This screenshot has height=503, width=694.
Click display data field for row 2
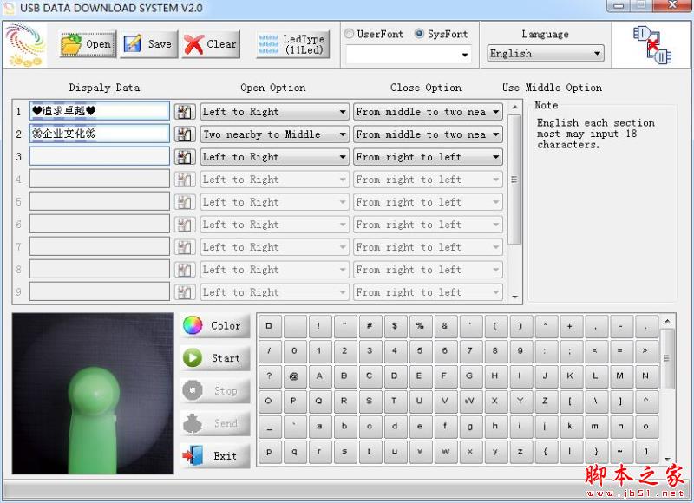point(100,134)
